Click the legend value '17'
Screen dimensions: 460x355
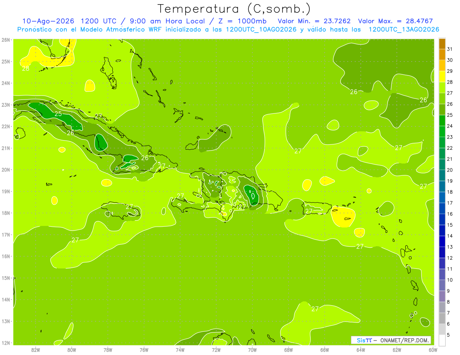click(x=450, y=203)
